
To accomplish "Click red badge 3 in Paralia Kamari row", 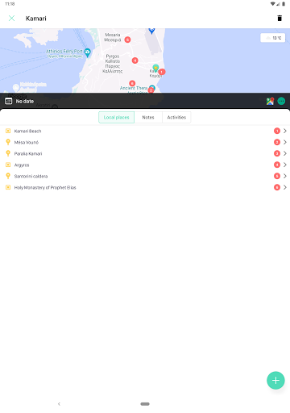I will (x=277, y=153).
